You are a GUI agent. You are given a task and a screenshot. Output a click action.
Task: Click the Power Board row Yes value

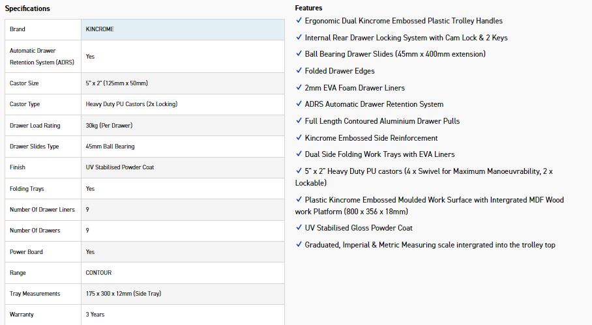click(90, 252)
